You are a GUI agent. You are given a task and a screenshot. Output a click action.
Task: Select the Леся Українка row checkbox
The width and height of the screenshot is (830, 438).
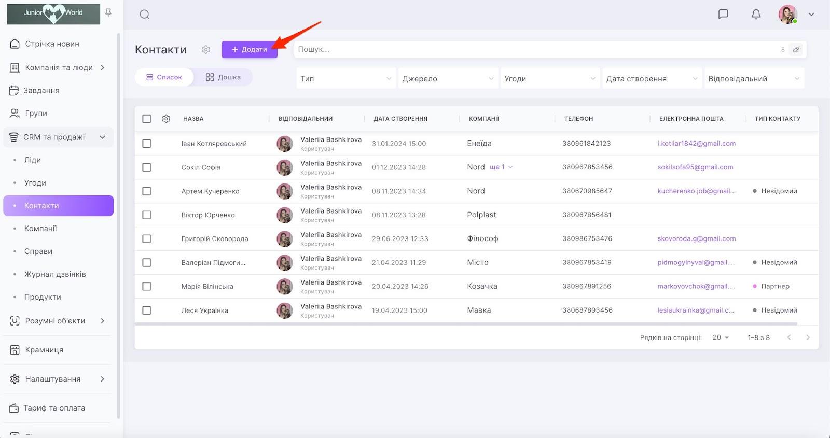click(147, 310)
